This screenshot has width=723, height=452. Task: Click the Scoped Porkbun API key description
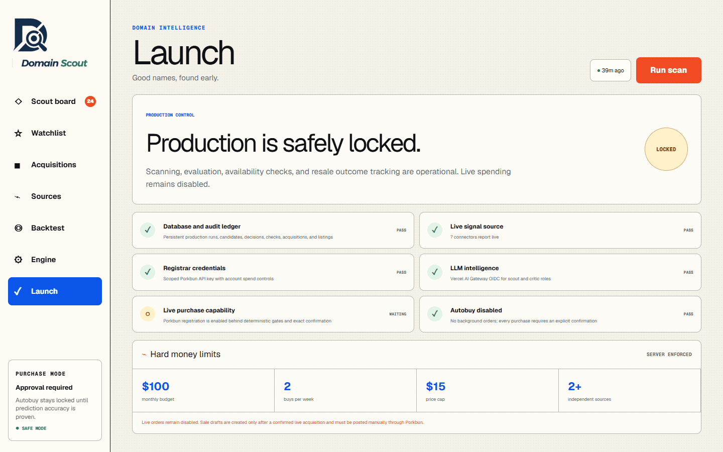coord(218,279)
